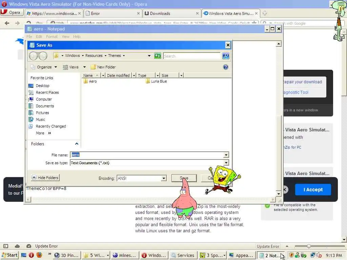Screen dimensions: 347x260
Task: Click the Themes breadcrumb segment
Action: tap(115, 56)
